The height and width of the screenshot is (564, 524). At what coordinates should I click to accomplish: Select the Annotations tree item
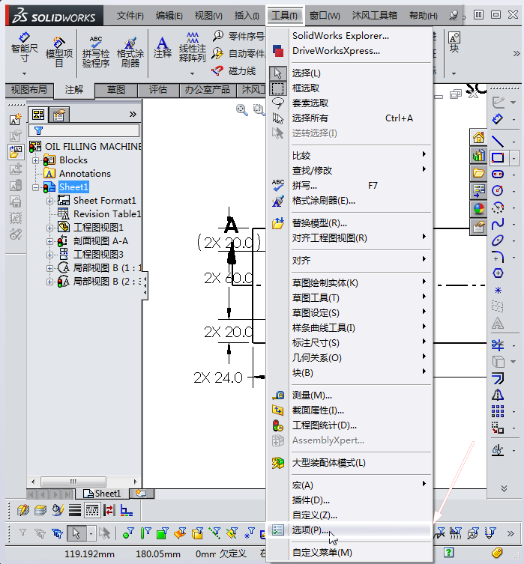click(x=85, y=174)
